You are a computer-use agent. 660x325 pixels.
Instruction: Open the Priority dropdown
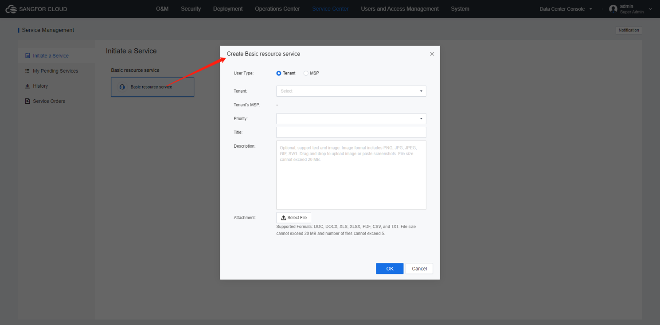pos(351,118)
